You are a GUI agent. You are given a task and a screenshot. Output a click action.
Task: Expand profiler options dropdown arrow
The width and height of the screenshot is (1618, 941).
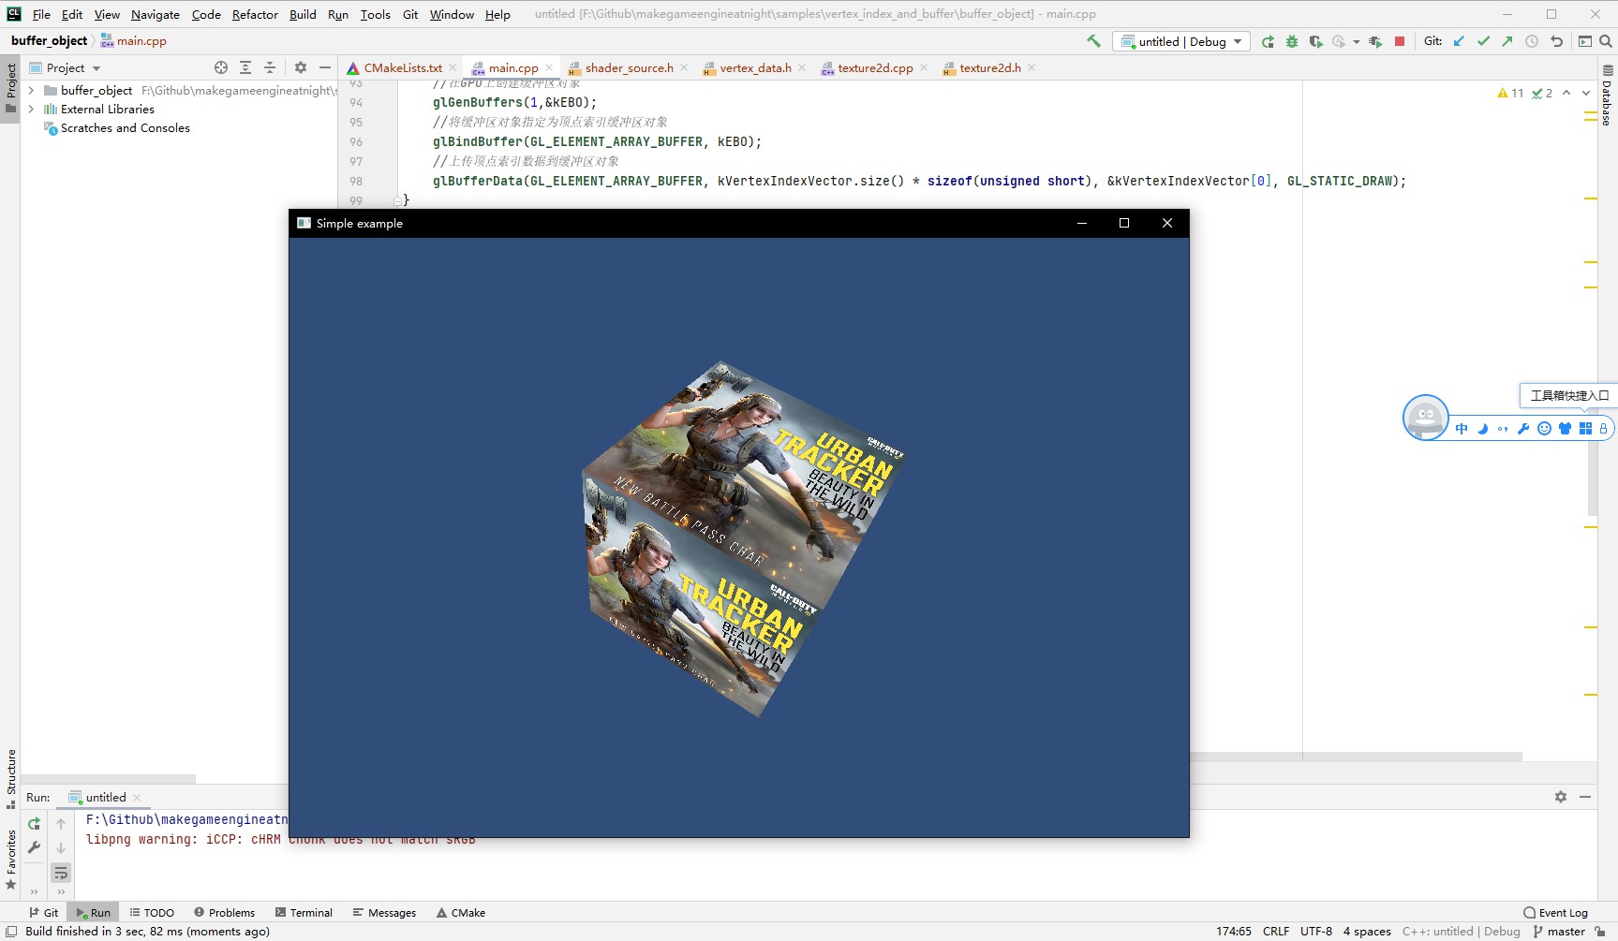(1356, 41)
